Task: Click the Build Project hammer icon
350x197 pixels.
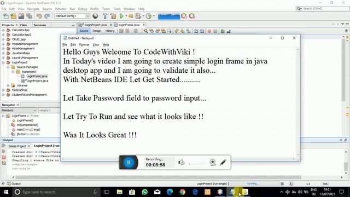Action: (x=105, y=16)
